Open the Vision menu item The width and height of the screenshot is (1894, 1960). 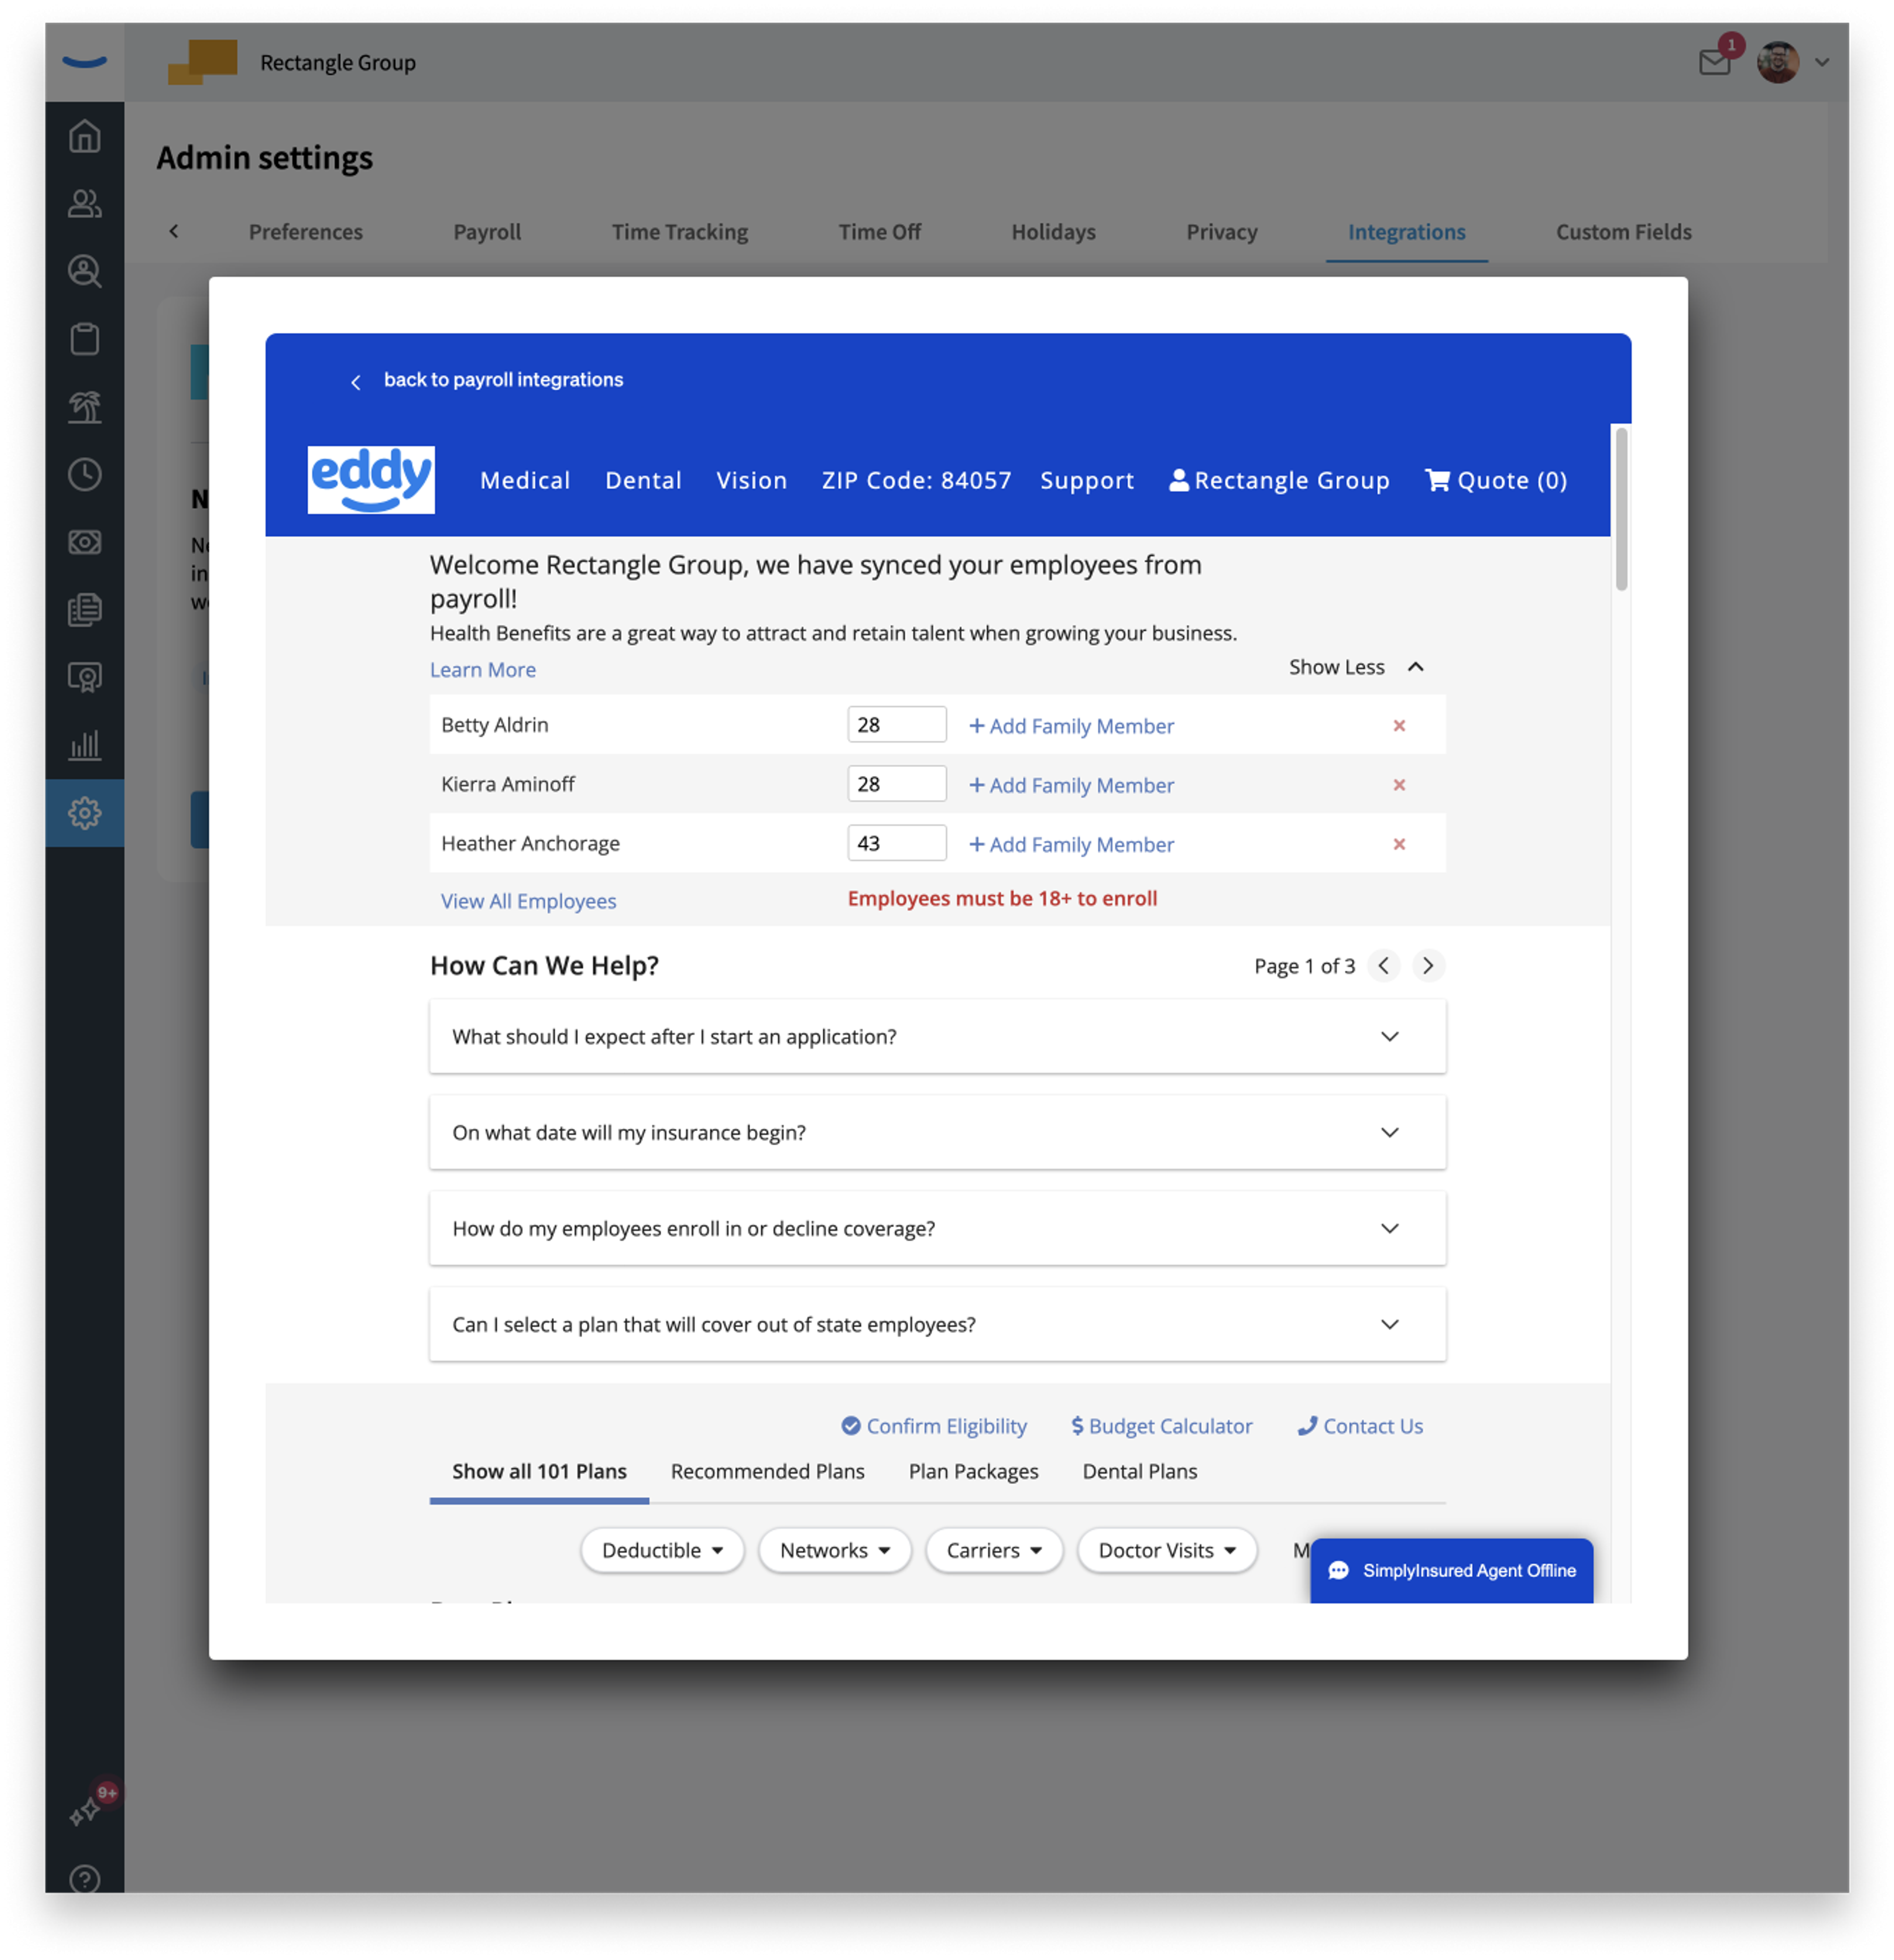[751, 481]
